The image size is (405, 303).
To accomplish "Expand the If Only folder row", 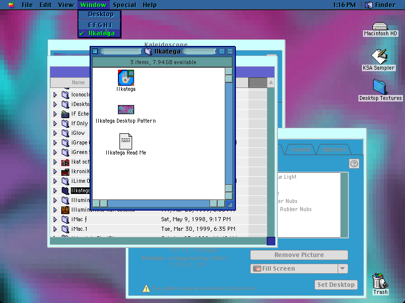I will pyautogui.click(x=55, y=124).
